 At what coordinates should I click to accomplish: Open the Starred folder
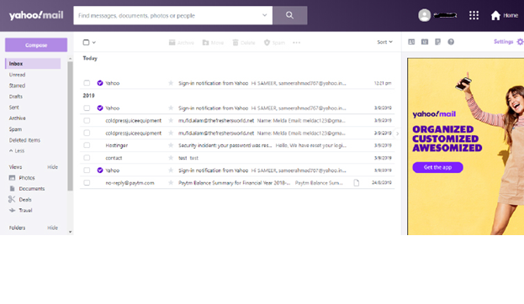tap(17, 86)
